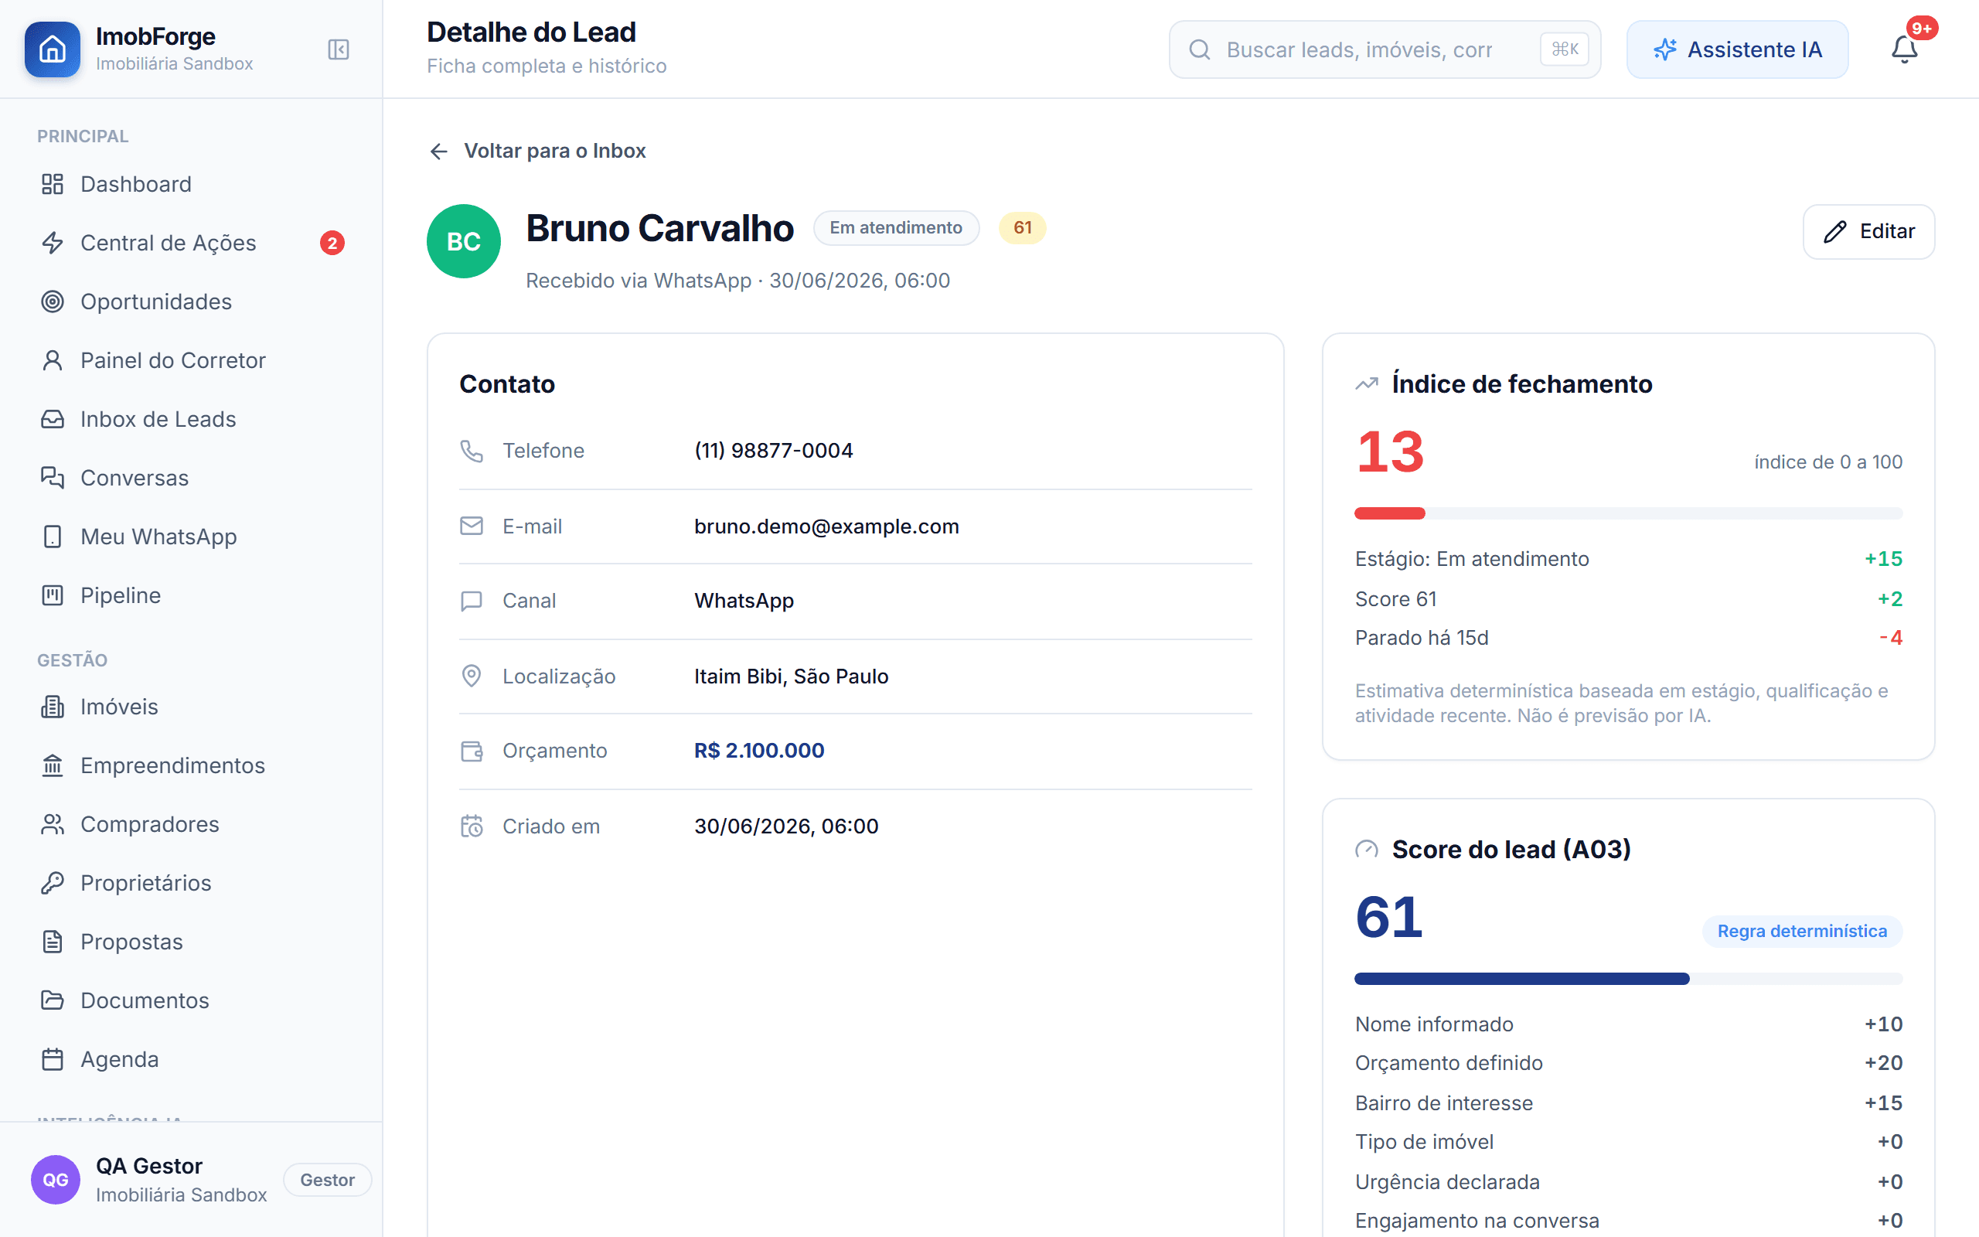Click the Conversas chat bubbles icon
This screenshot has width=1979, height=1237.
53,478
